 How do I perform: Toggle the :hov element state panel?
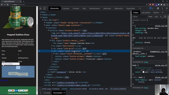tap(150, 17)
